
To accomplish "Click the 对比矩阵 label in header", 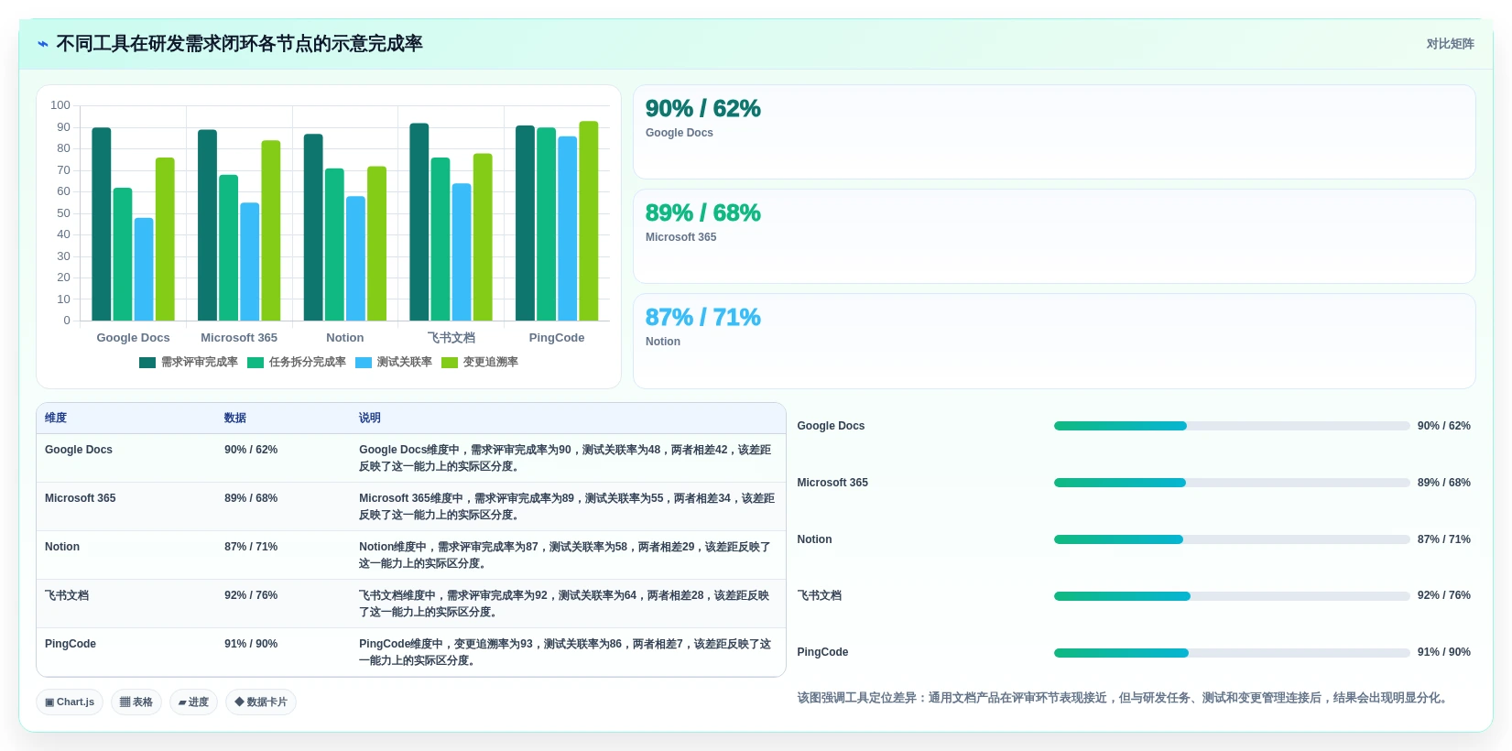I will pyautogui.click(x=1450, y=44).
